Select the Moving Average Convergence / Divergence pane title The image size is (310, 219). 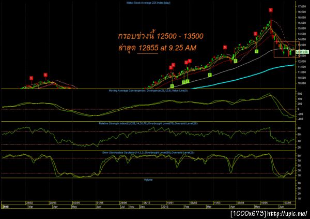pos(148,91)
